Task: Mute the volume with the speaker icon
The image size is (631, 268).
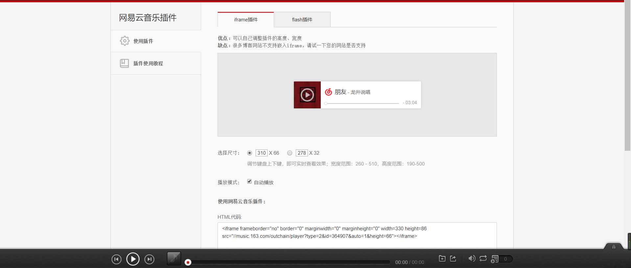Action: (x=472, y=258)
